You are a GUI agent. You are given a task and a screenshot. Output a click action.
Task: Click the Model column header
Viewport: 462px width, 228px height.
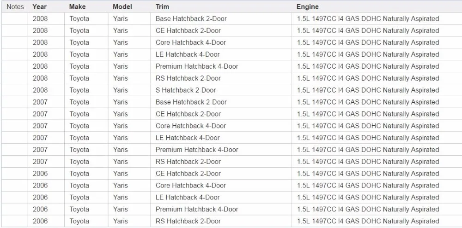[x=122, y=7]
